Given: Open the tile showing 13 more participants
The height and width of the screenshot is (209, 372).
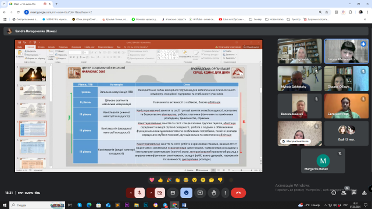Looking at the screenshot, I should pos(346,133).
